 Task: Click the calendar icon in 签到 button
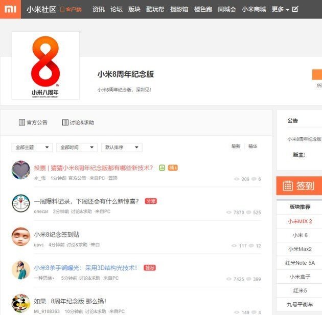(x=288, y=185)
